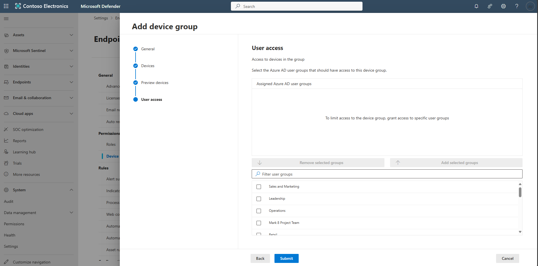Open the user account avatar
Image resolution: width=538 pixels, height=266 pixels.
point(530,6)
